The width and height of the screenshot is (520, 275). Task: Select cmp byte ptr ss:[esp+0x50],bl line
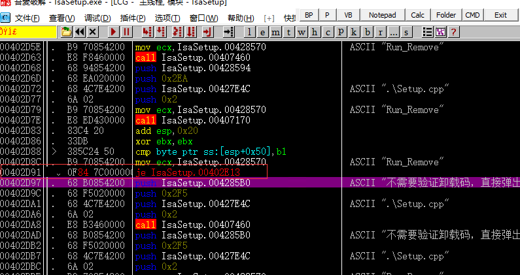211,152
